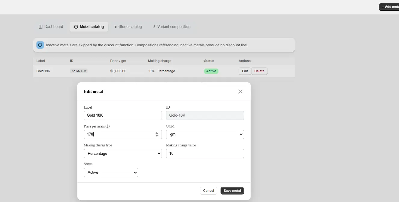
Task: Click the Making charge column header
Action: pos(159,61)
